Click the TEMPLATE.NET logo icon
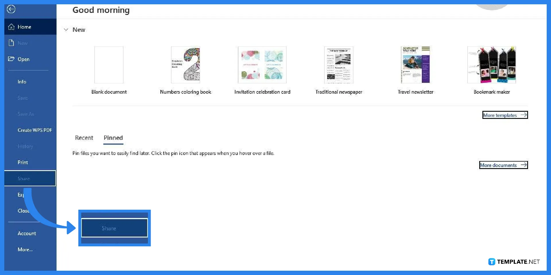Image resolution: width=551 pixels, height=275 pixels. click(x=491, y=262)
